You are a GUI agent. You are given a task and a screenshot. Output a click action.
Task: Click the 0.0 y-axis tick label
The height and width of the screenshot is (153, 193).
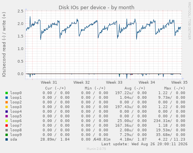(x=21, y=74)
